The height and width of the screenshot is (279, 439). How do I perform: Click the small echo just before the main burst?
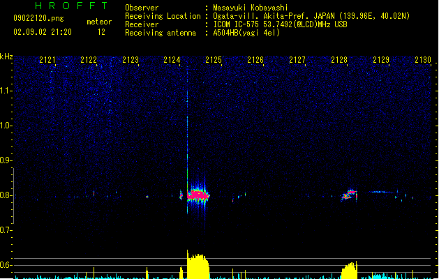(181, 195)
